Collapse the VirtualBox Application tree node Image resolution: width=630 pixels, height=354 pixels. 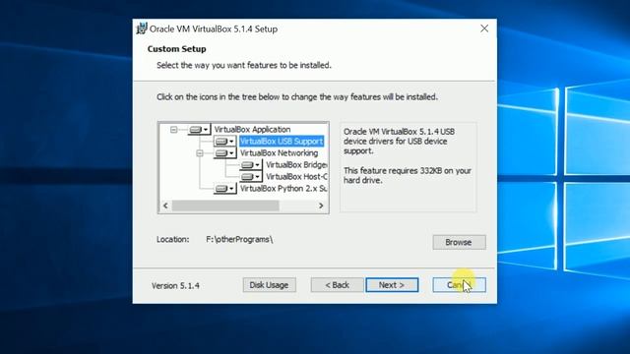pos(173,130)
